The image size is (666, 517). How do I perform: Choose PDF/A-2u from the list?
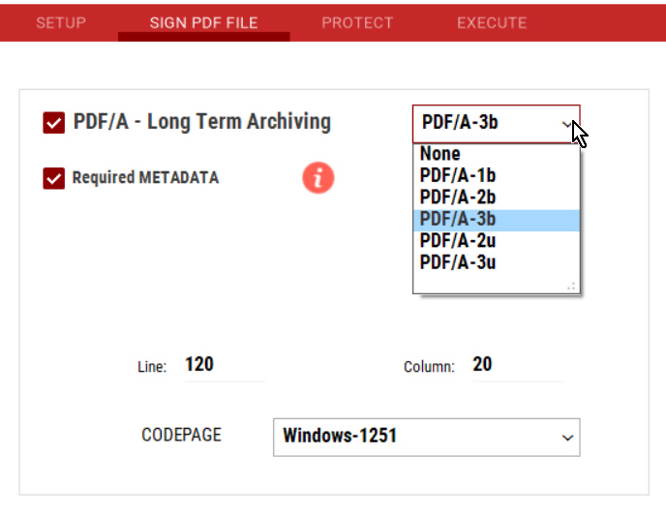coord(496,241)
